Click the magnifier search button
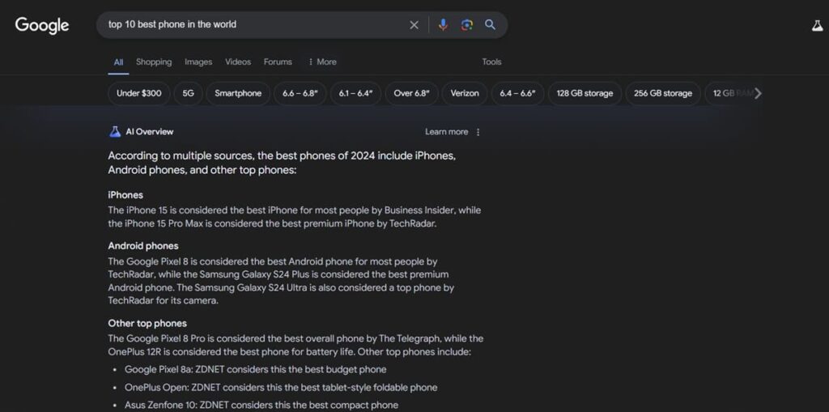Viewport: 829px width, 412px height. click(x=490, y=25)
